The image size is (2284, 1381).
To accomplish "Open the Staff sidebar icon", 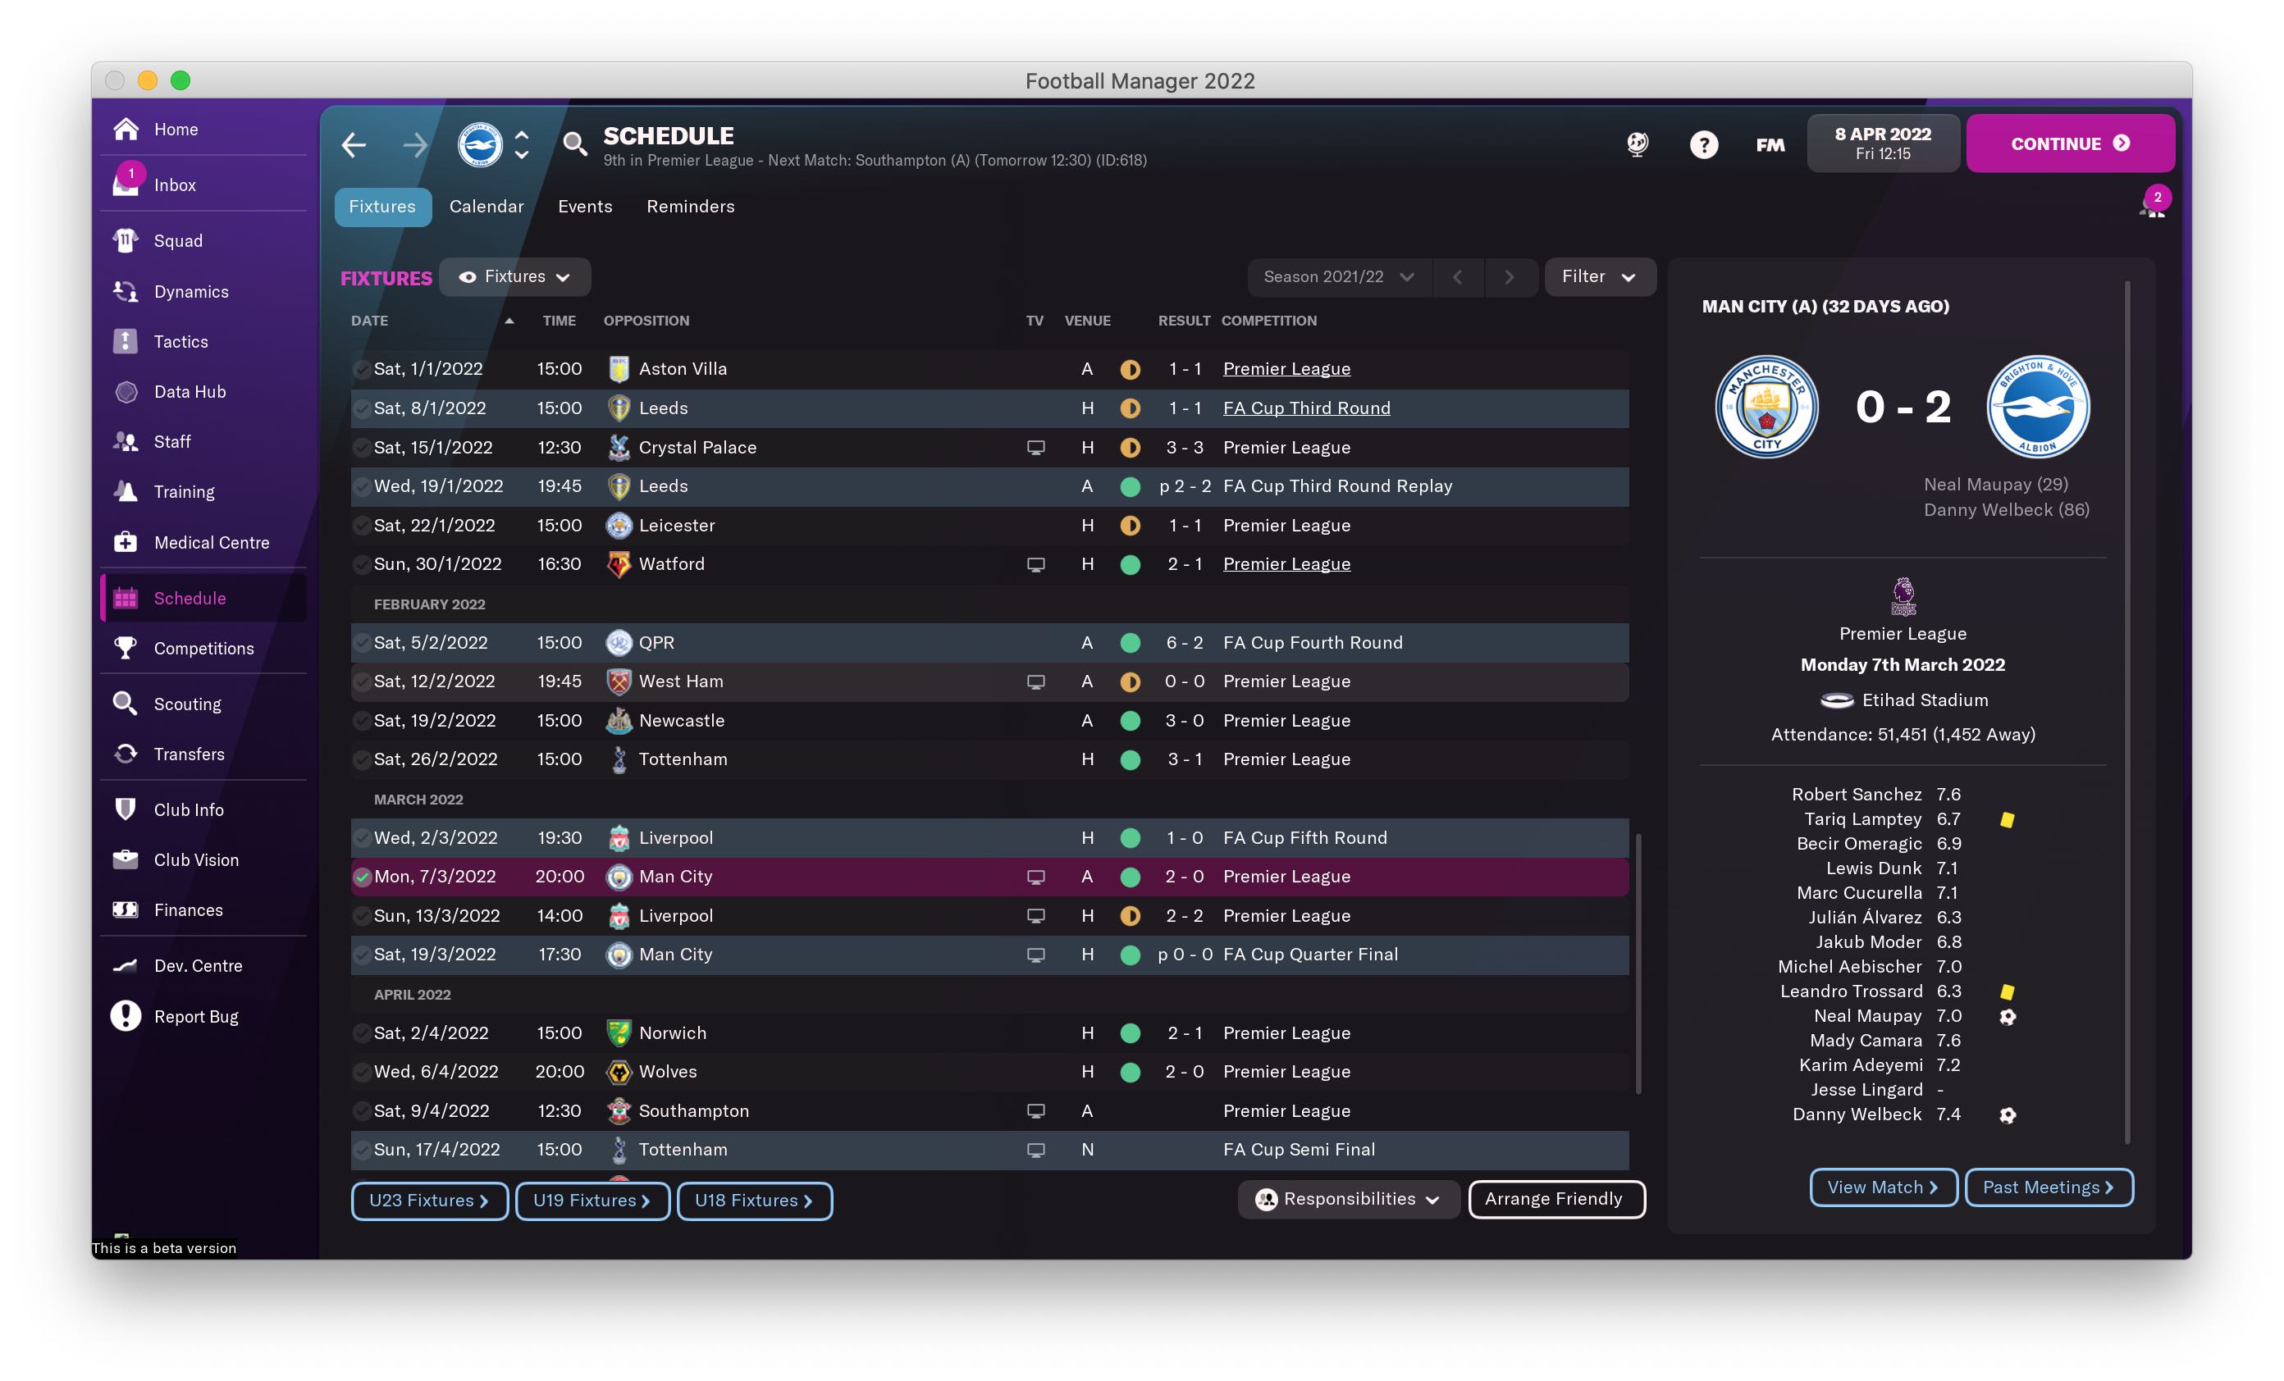I will click(126, 441).
